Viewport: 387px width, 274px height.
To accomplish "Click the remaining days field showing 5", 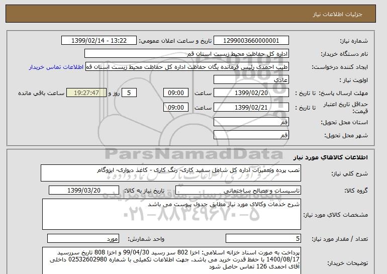I will point(129,93).
